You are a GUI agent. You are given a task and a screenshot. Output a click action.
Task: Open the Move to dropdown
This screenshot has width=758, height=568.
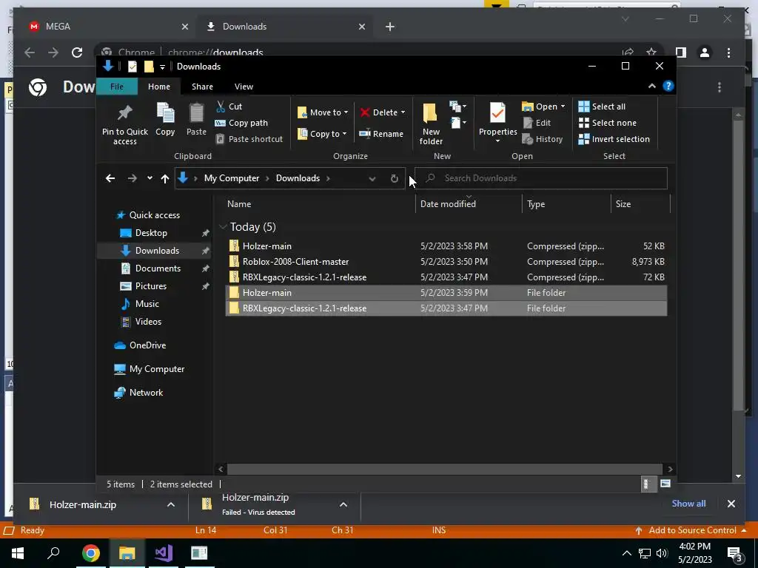tap(323, 112)
